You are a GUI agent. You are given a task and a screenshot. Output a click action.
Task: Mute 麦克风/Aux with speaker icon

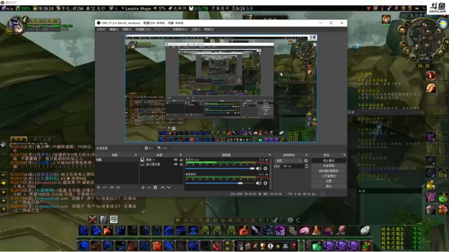tap(259, 169)
